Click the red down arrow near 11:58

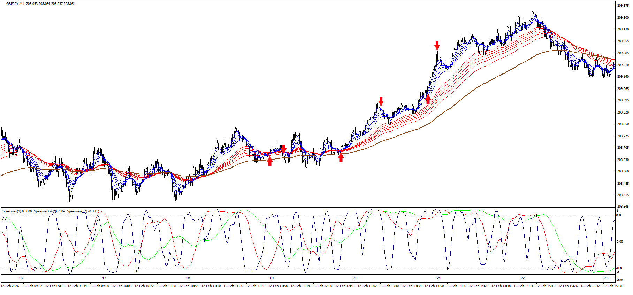click(284, 149)
